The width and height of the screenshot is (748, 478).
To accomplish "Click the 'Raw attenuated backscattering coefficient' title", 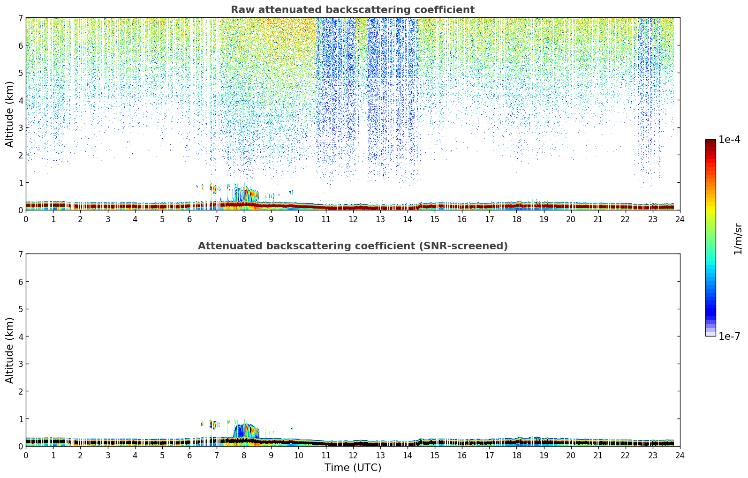I will pyautogui.click(x=353, y=10).
